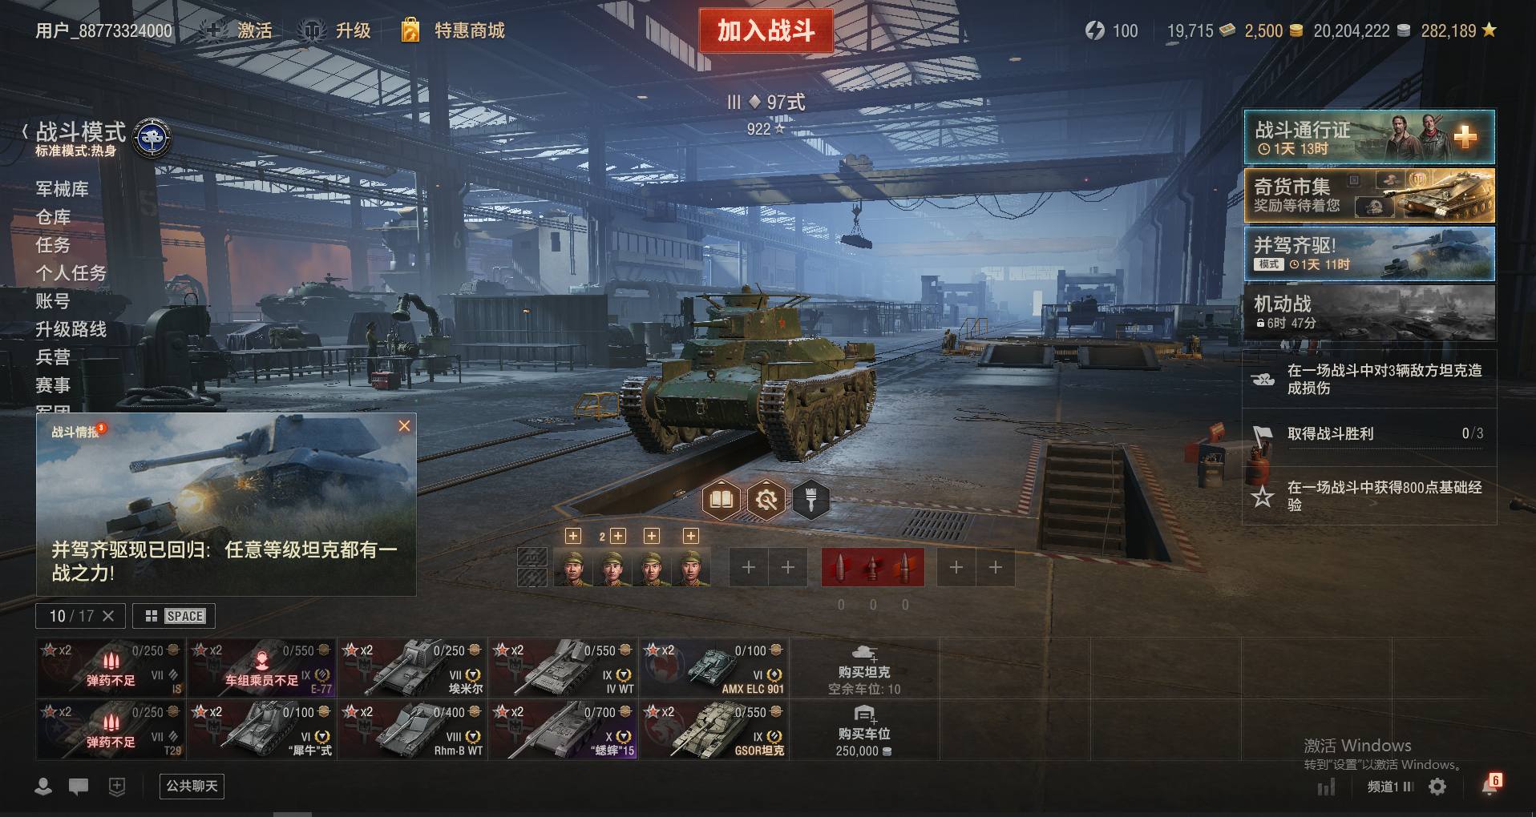Expand the 战斗模式 battle mode selector
Viewport: 1536px width, 817px height.
pyautogui.click(x=80, y=138)
